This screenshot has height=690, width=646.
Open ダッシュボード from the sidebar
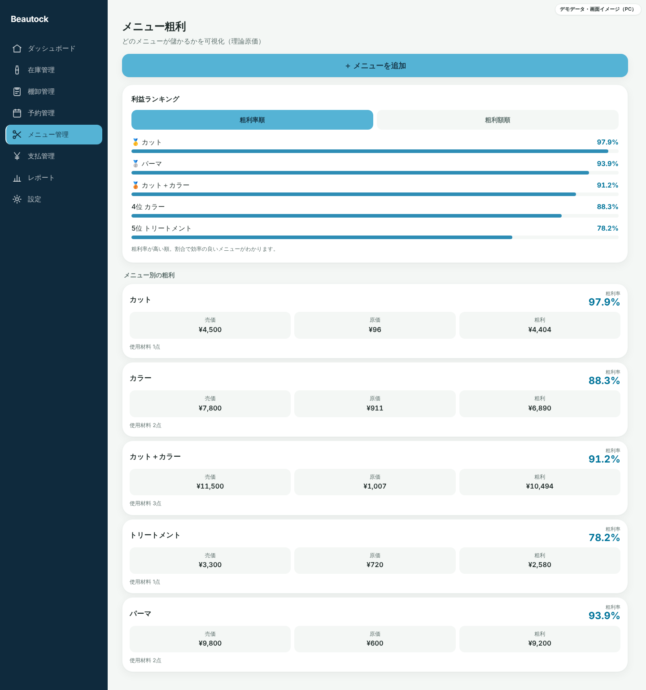tap(54, 48)
